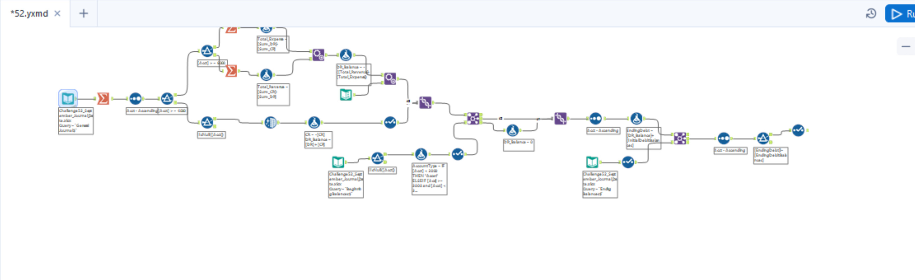Collapse the panel with the dash button

[x=906, y=46]
